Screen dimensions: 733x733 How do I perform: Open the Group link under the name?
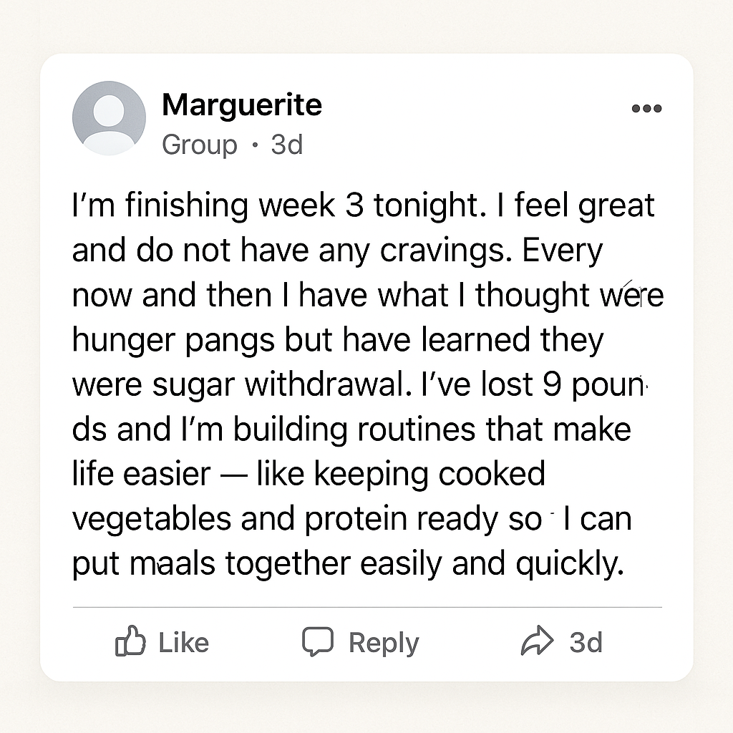(200, 145)
